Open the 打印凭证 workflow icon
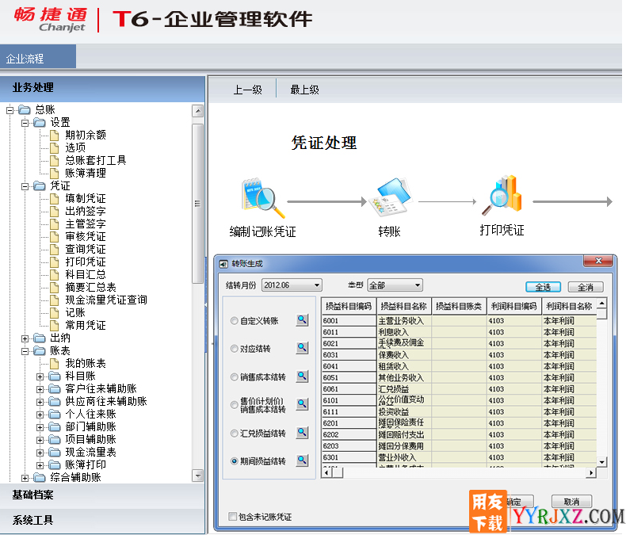 (x=502, y=195)
